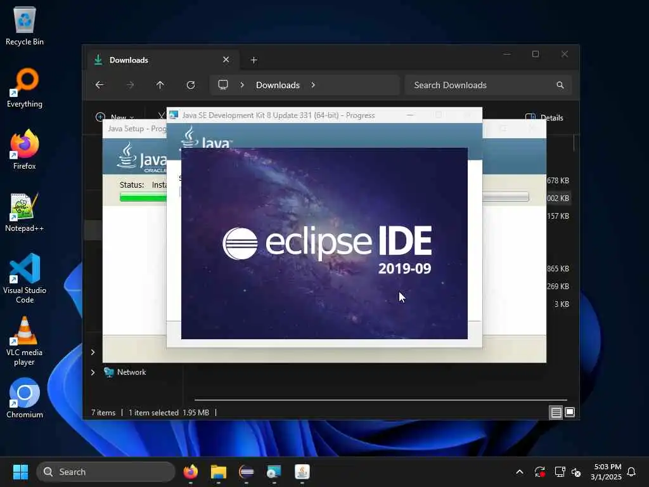Go back in the Downloads Explorer window

[100, 85]
